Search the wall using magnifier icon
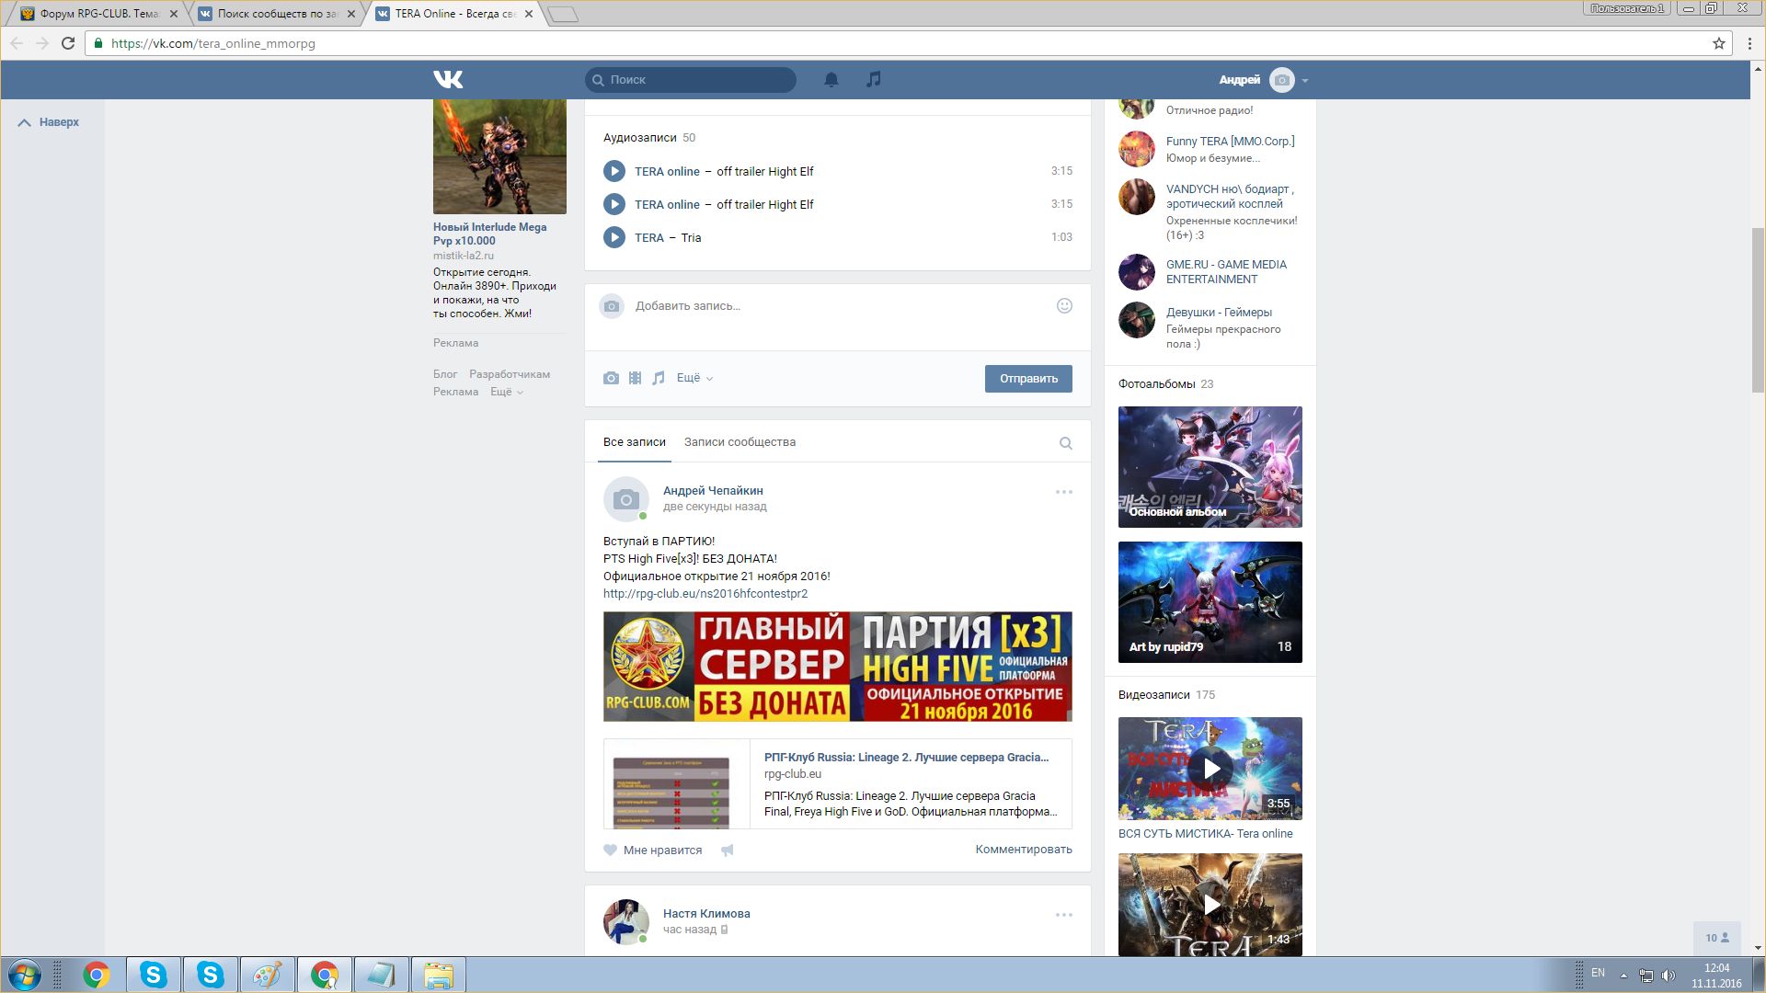Image resolution: width=1766 pixels, height=993 pixels. (x=1065, y=443)
